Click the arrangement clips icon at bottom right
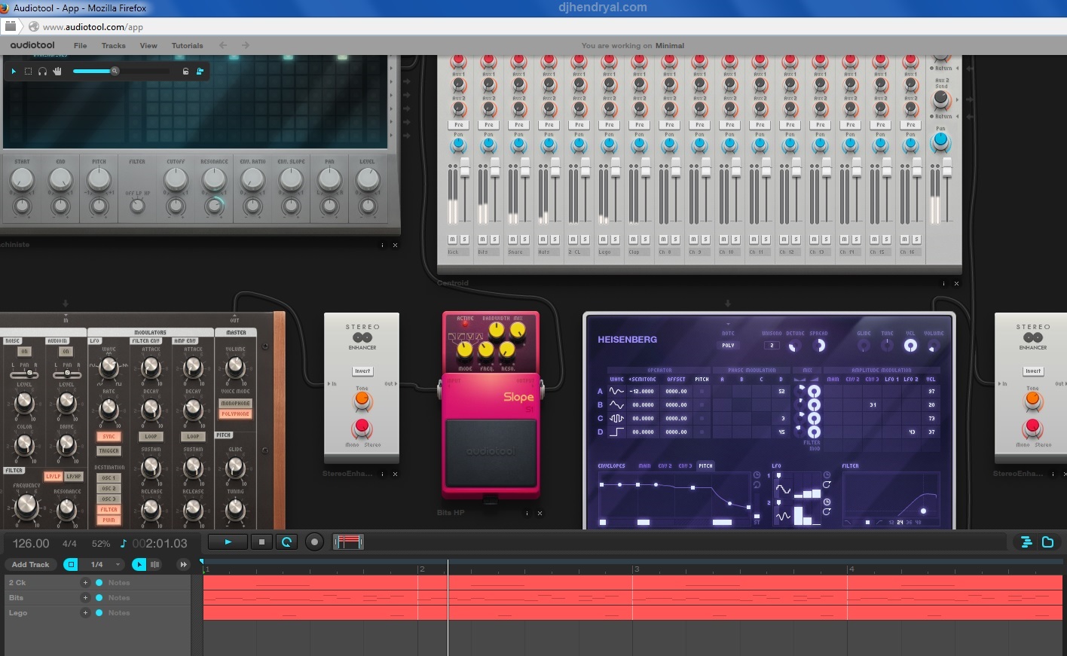Image resolution: width=1067 pixels, height=656 pixels. click(x=1026, y=542)
